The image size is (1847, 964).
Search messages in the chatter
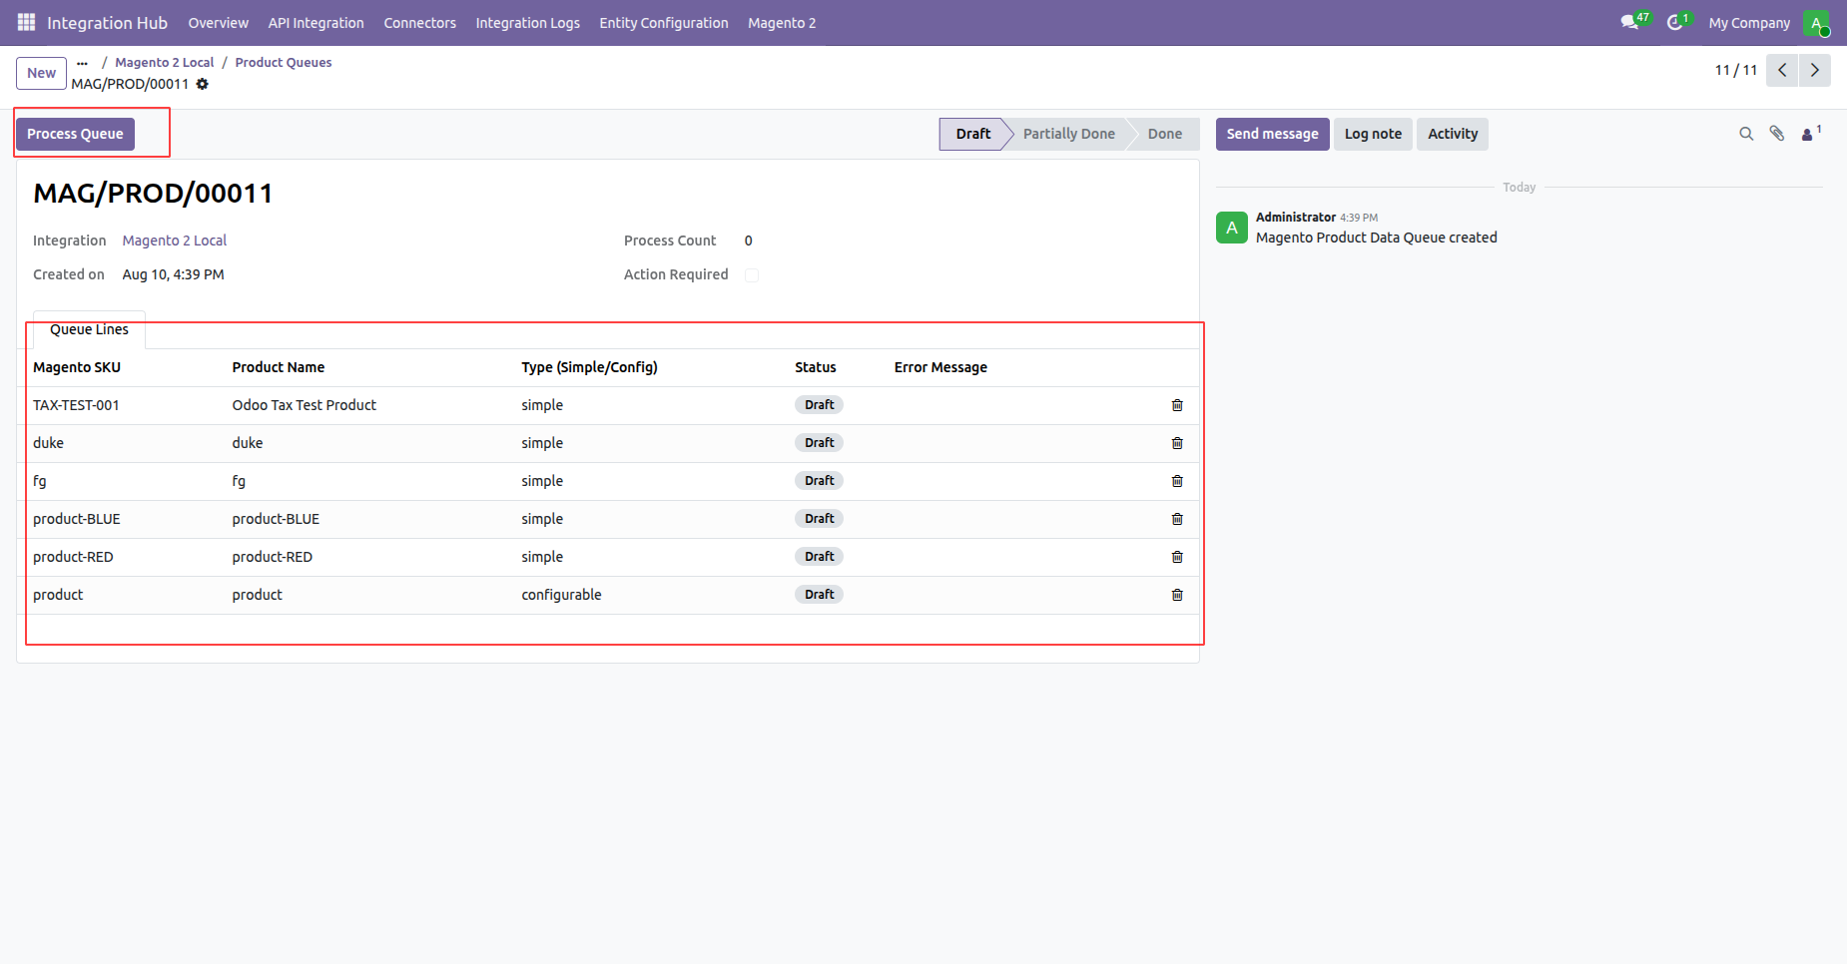coord(1746,134)
